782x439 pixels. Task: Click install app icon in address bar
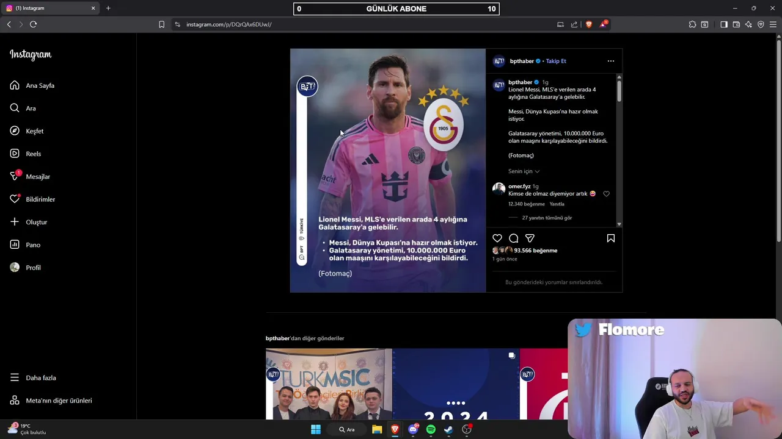click(x=560, y=24)
